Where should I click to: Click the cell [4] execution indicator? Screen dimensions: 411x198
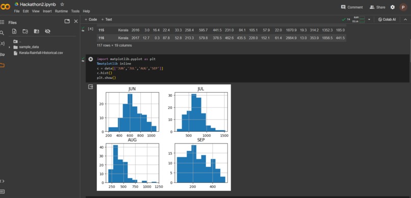[90, 29]
